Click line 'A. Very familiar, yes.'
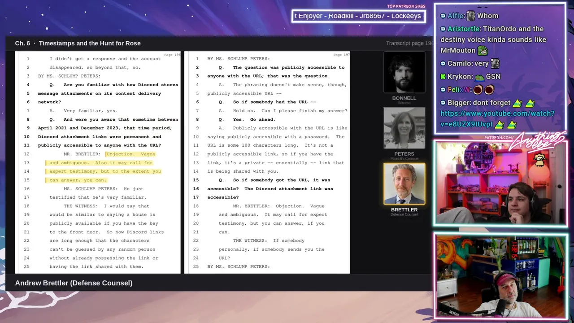The height and width of the screenshot is (323, 574). point(84,110)
